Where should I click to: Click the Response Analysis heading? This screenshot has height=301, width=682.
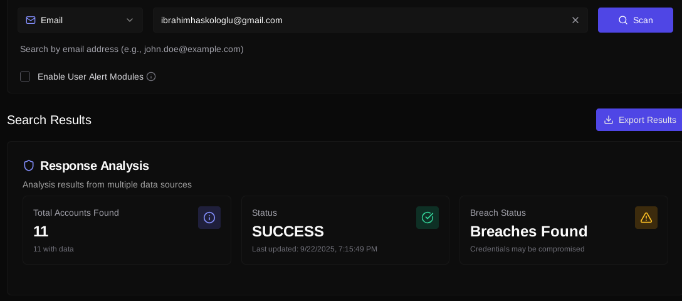pos(95,166)
